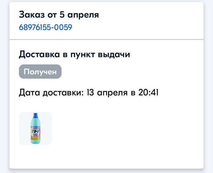Open order number 68976155-0059 link
The width and height of the screenshot is (213, 173).
point(45,27)
